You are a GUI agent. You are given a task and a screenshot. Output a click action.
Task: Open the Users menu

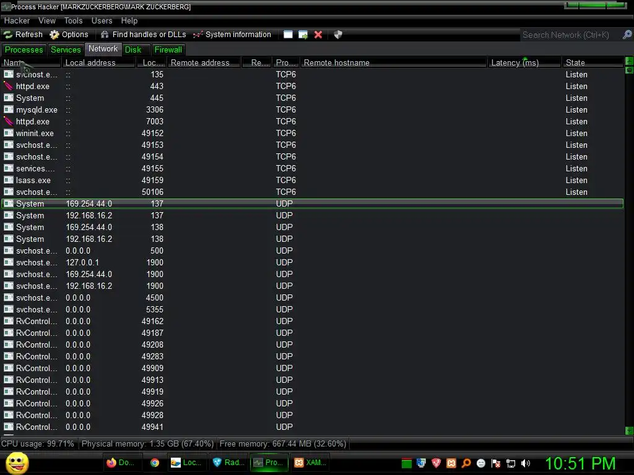tap(102, 20)
